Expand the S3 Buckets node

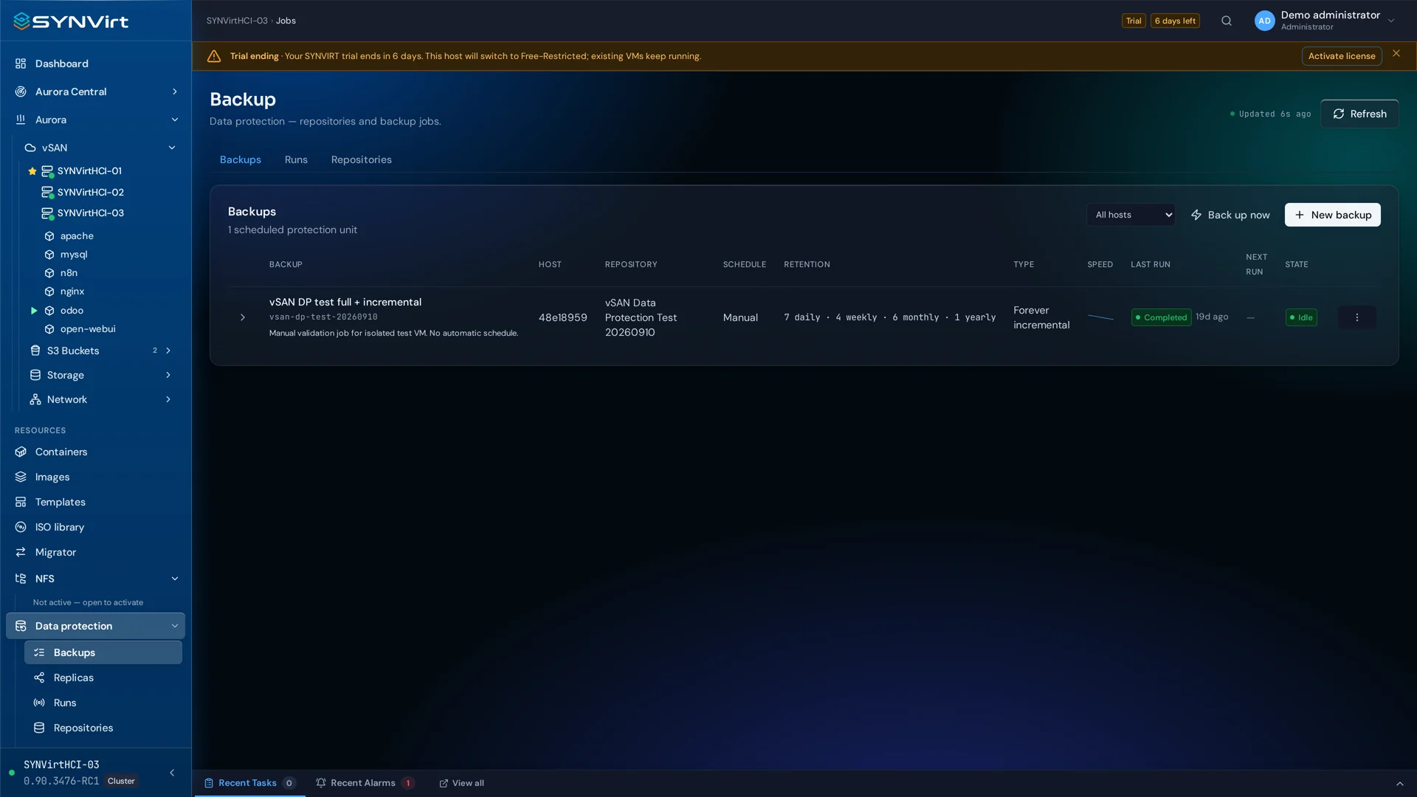pyautogui.click(x=168, y=351)
